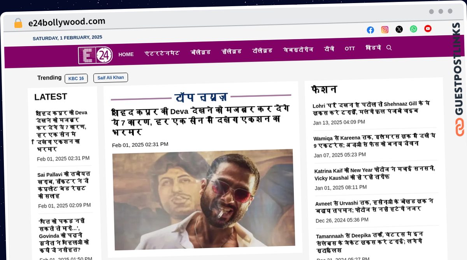This screenshot has height=260, width=467.
Task: Click the E24 site logo
Action: click(x=95, y=55)
